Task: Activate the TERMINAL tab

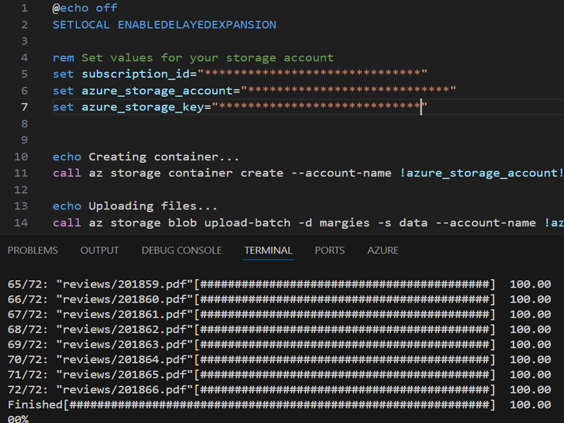Action: pyautogui.click(x=268, y=250)
